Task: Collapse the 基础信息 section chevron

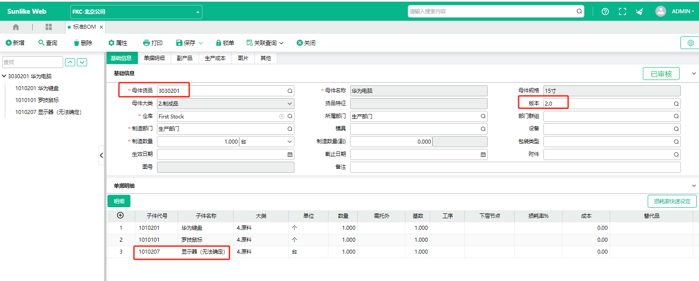Action: coord(694,73)
